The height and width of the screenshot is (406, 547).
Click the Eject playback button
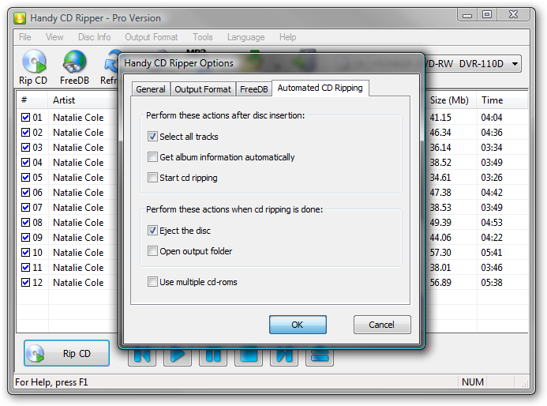coord(320,356)
